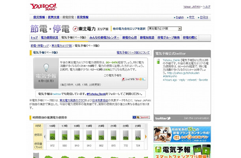Open the トップ tab
The height and width of the screenshot is (158, 241).
[x=34, y=38]
